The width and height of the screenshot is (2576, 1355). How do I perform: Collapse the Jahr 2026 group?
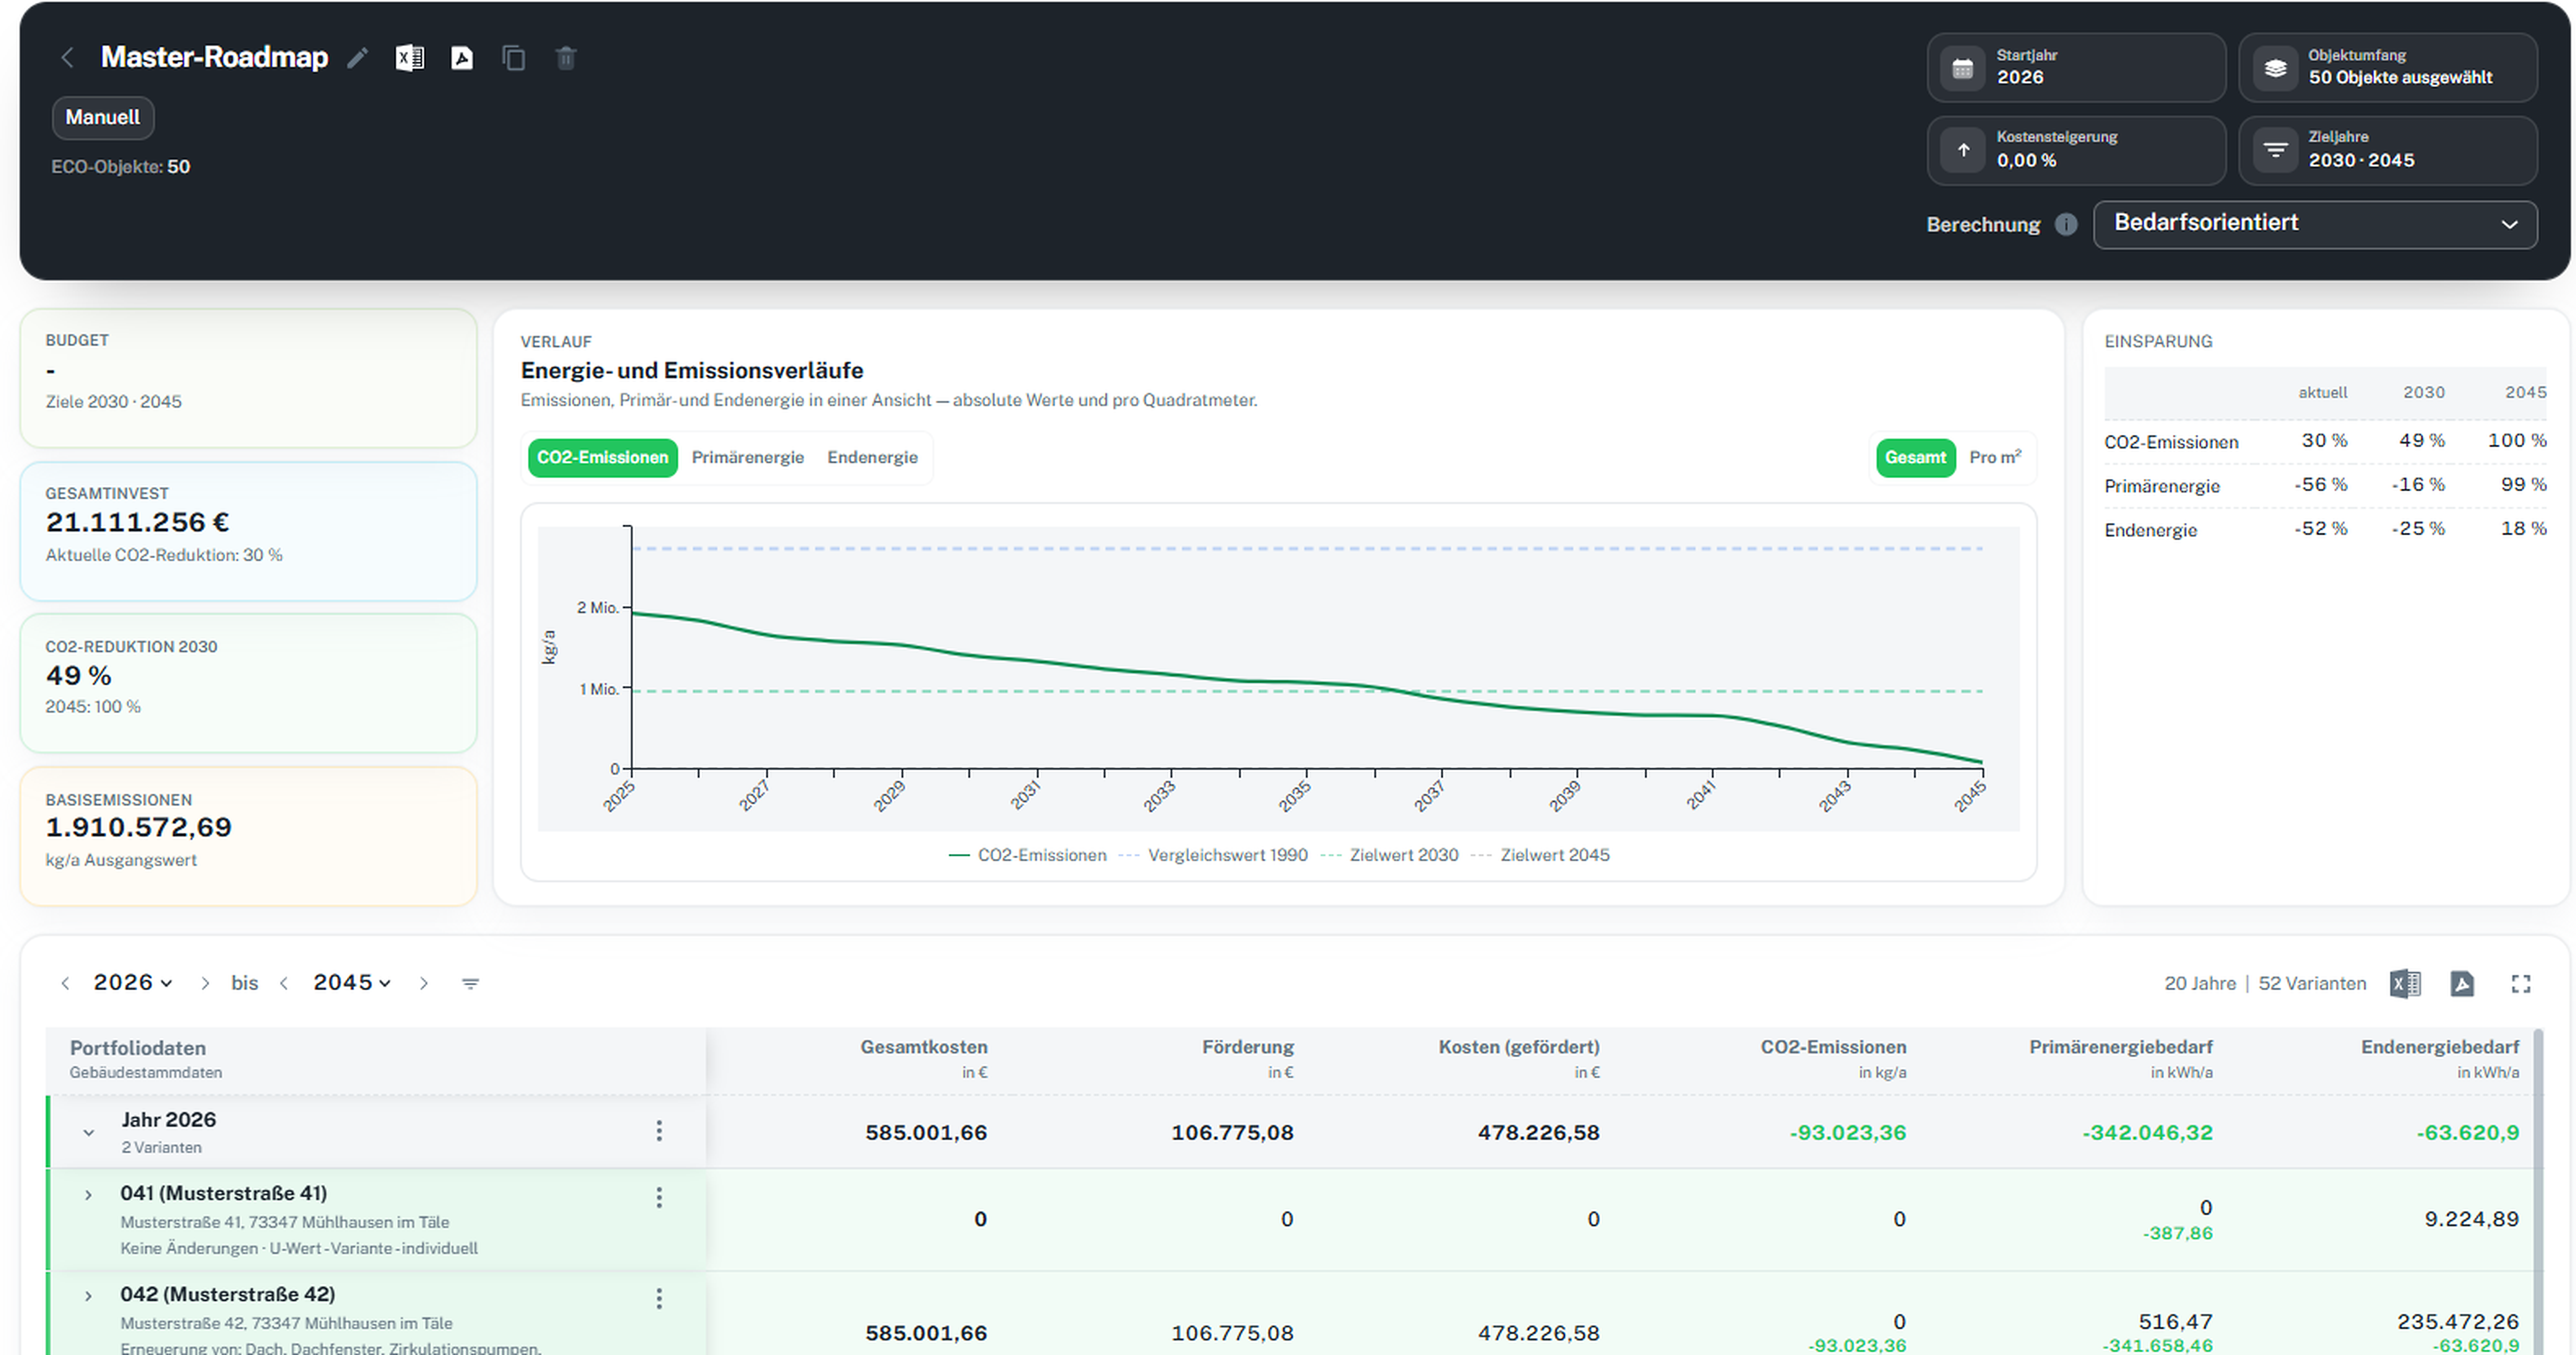point(89,1132)
